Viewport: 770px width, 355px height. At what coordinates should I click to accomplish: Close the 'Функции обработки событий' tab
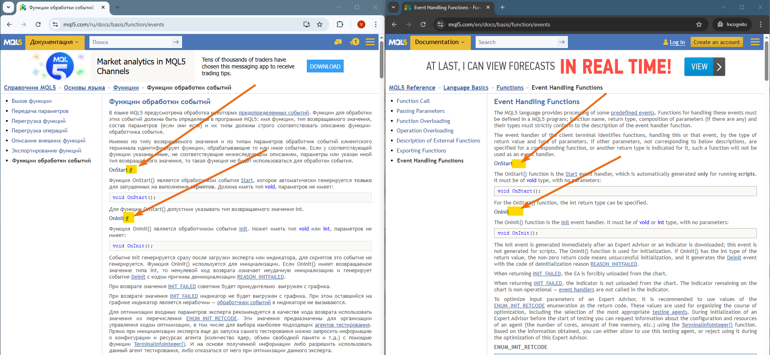coord(103,7)
